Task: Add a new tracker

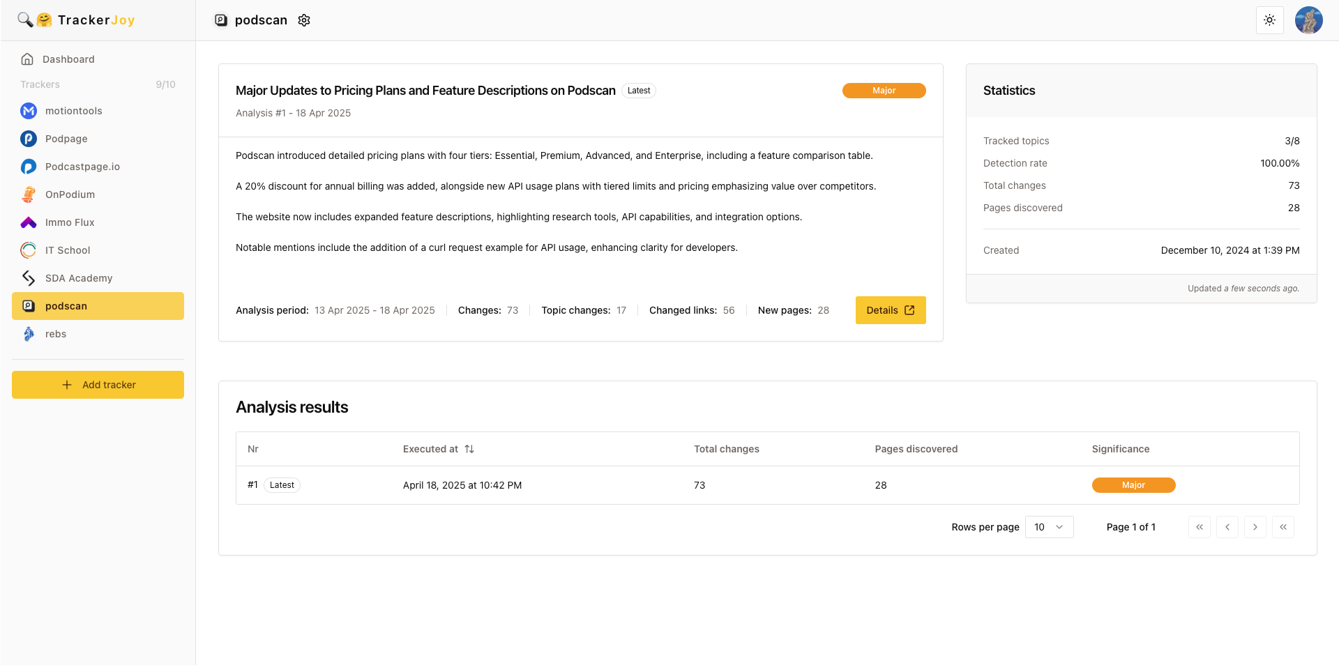Action: (x=98, y=385)
